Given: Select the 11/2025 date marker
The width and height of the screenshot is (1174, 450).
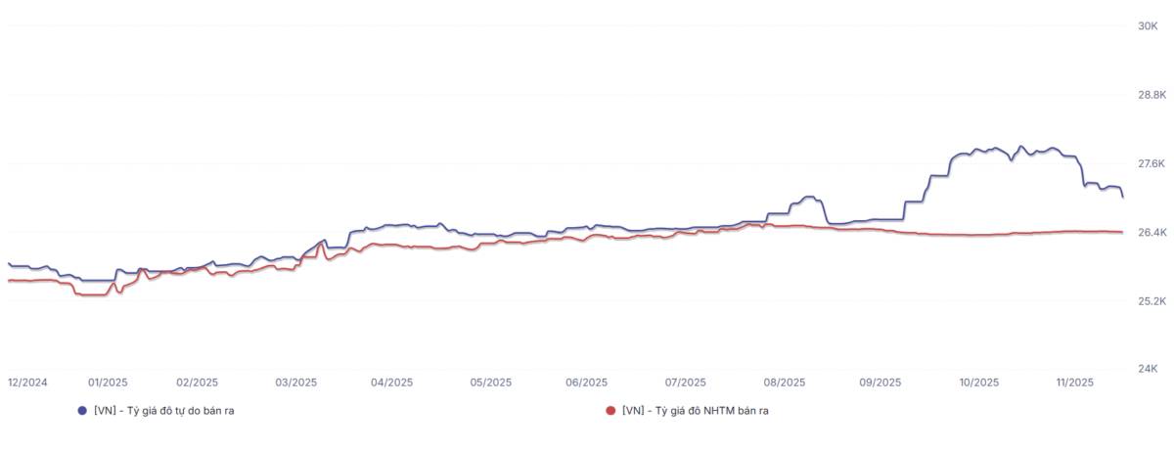Looking at the screenshot, I should 1073,382.
